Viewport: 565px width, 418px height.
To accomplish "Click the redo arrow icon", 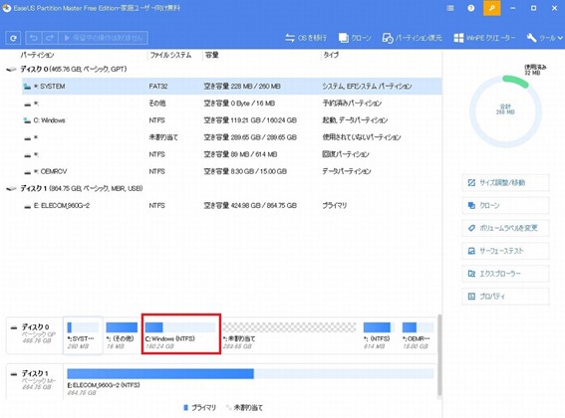I will click(50, 38).
